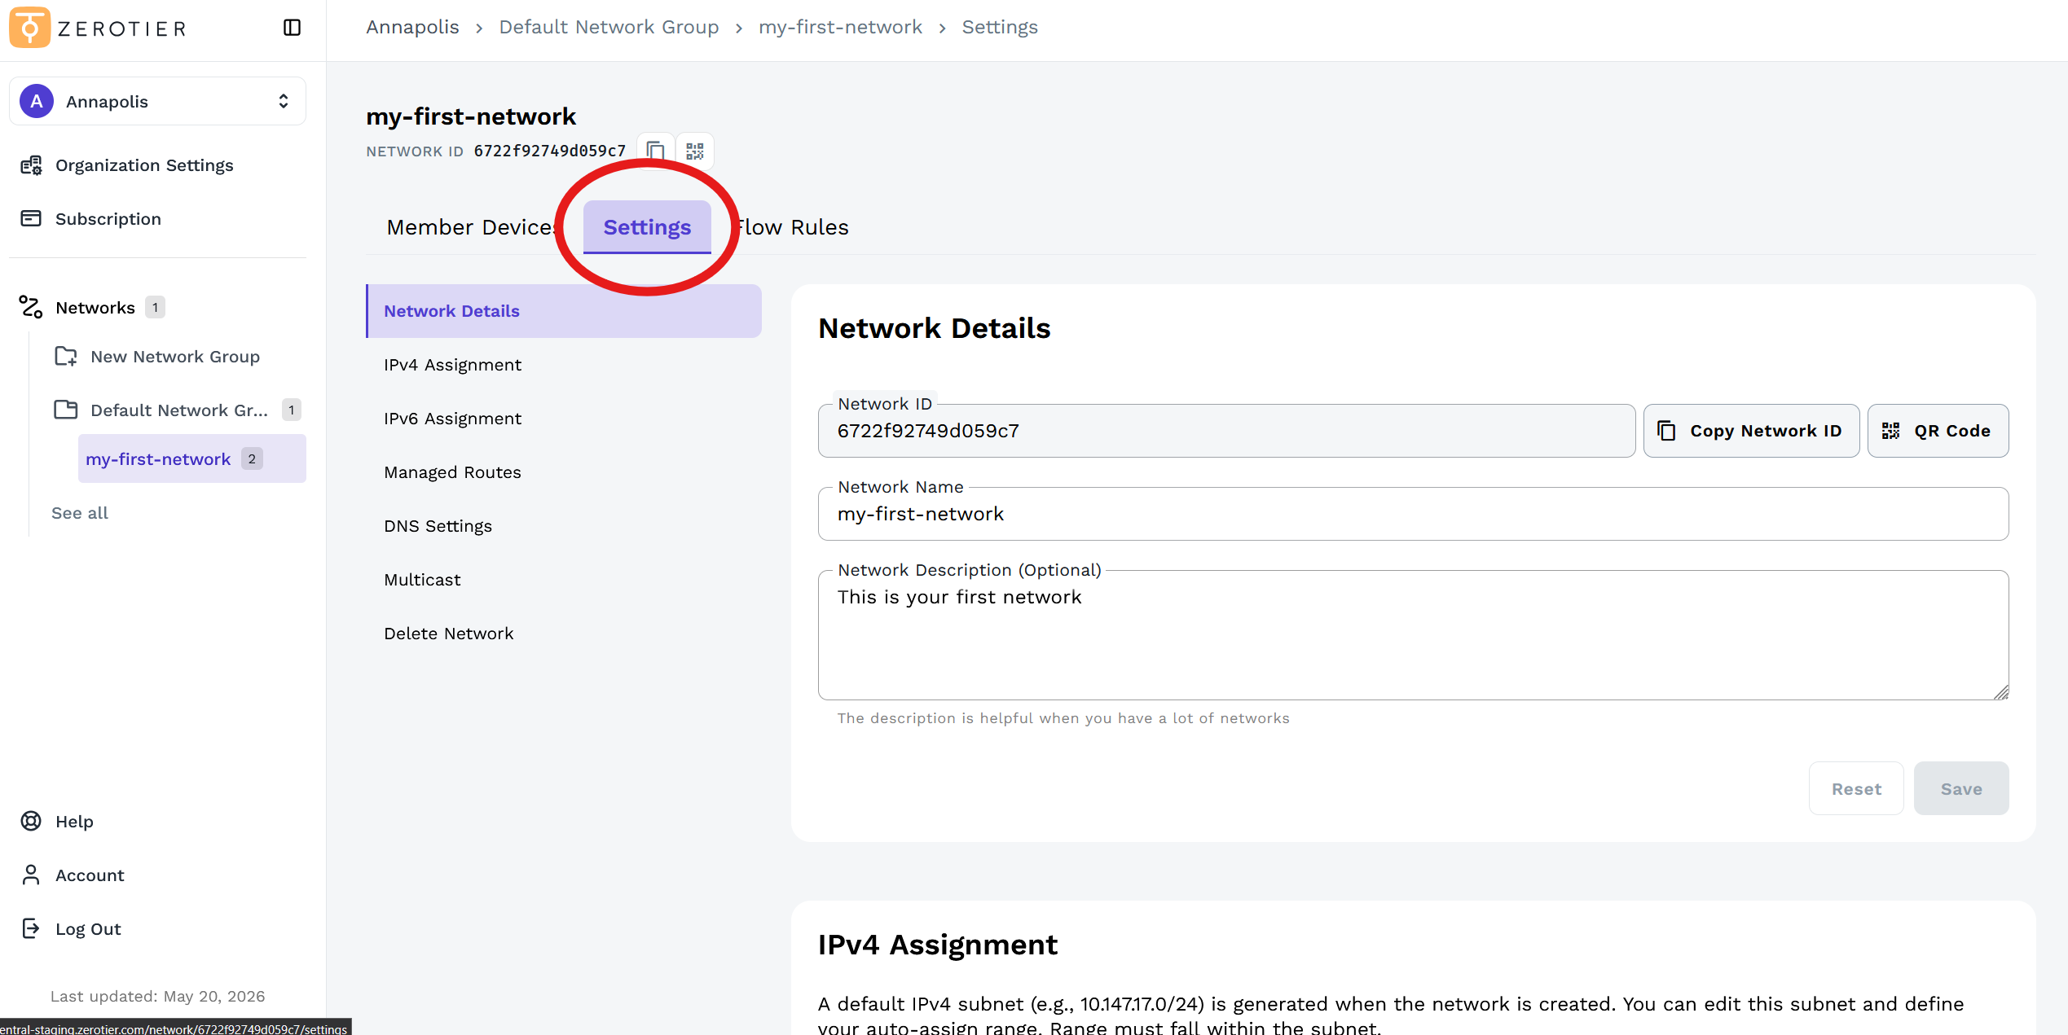The width and height of the screenshot is (2068, 1035).
Task: Click the Settings breadcrumb
Action: coord(1000,27)
